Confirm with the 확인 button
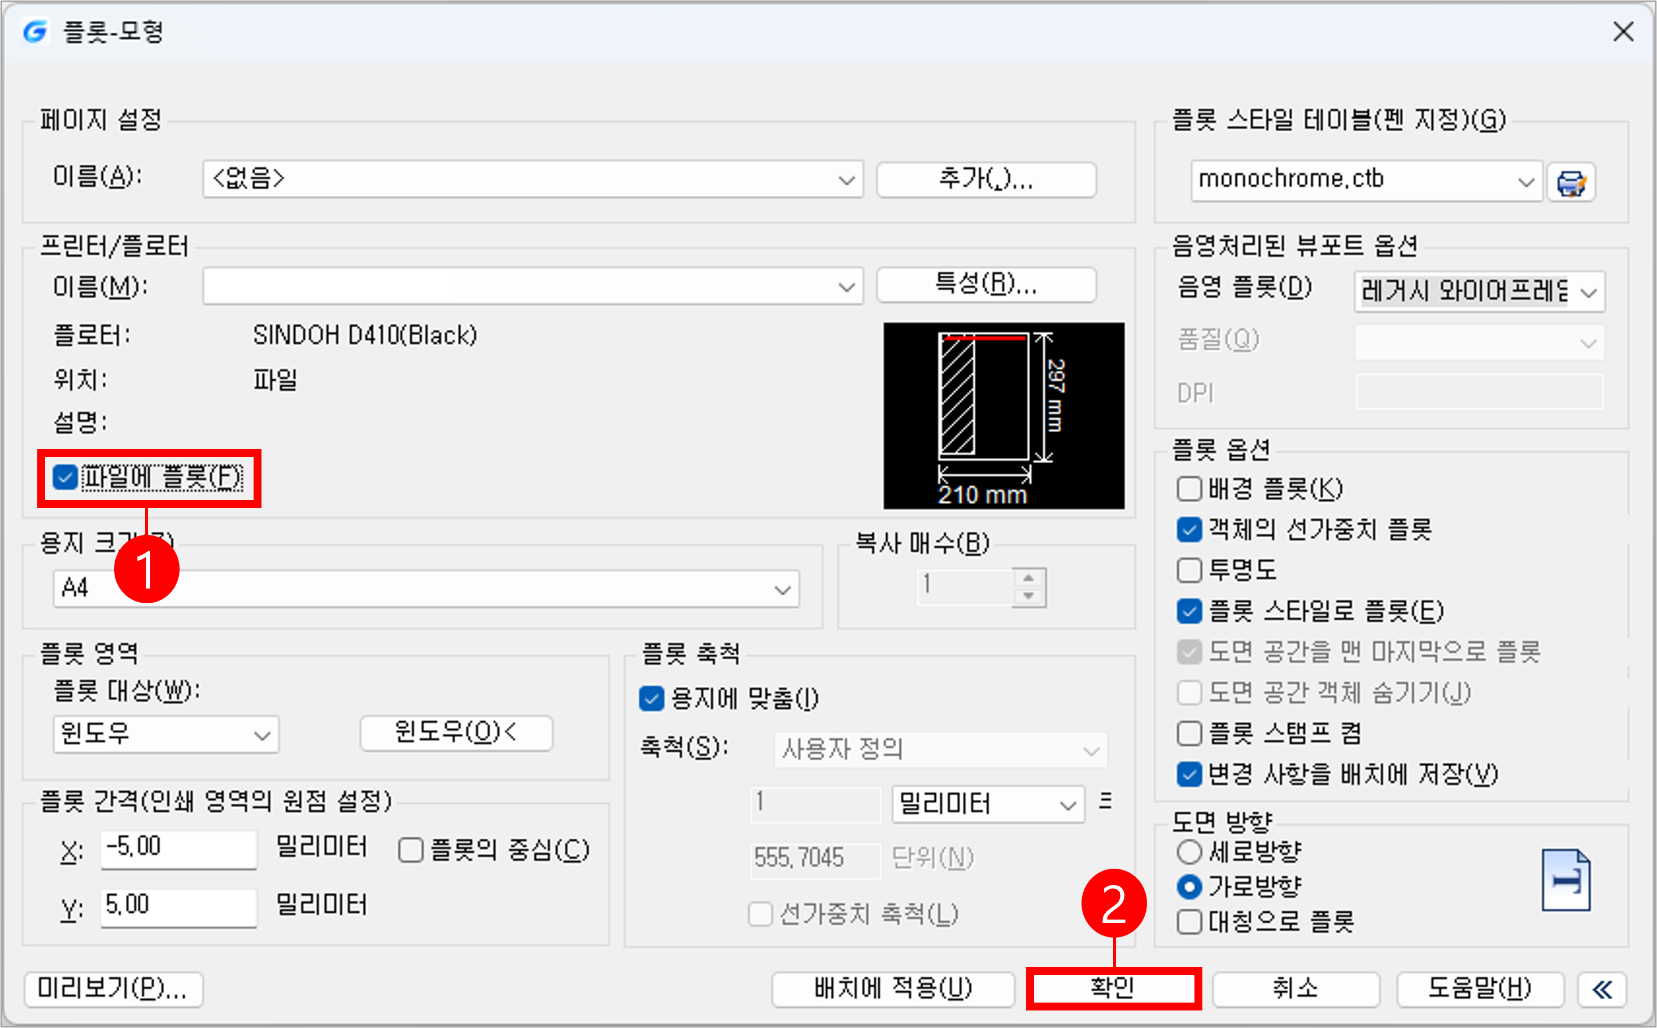Image resolution: width=1657 pixels, height=1028 pixels. [1113, 988]
